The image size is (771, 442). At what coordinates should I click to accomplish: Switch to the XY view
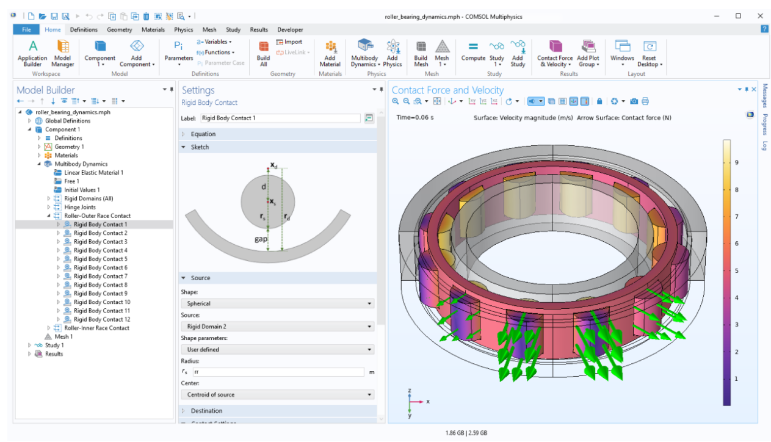[473, 101]
